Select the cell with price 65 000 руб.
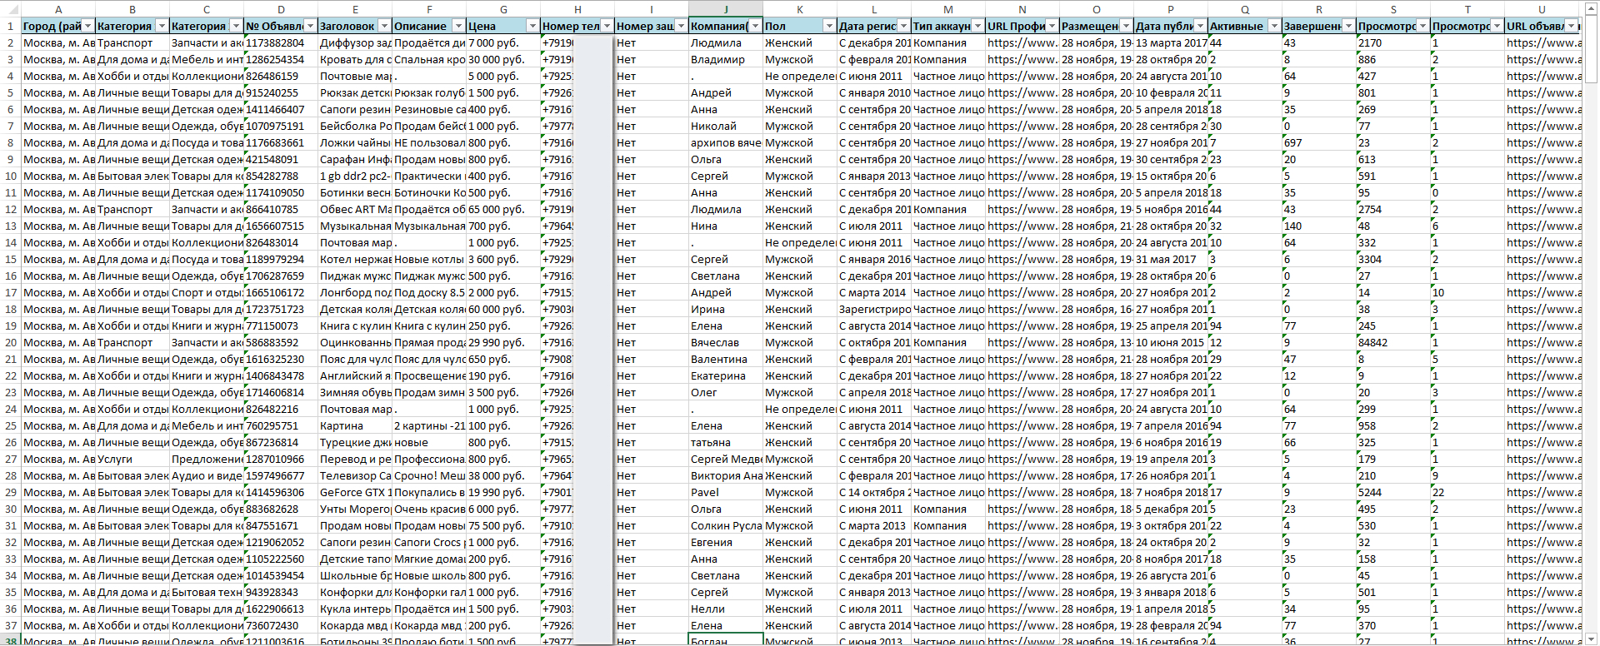The image size is (1600, 646). pos(502,209)
